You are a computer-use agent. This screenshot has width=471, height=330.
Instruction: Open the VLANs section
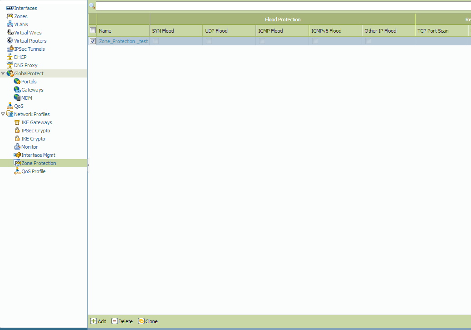21,24
